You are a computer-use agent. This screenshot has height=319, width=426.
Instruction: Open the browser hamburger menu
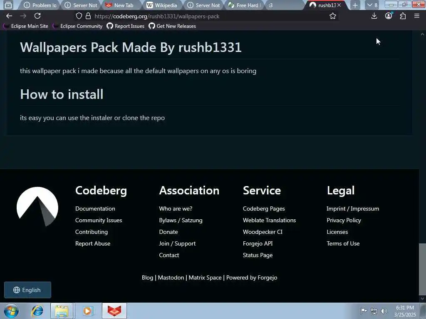coord(417,16)
